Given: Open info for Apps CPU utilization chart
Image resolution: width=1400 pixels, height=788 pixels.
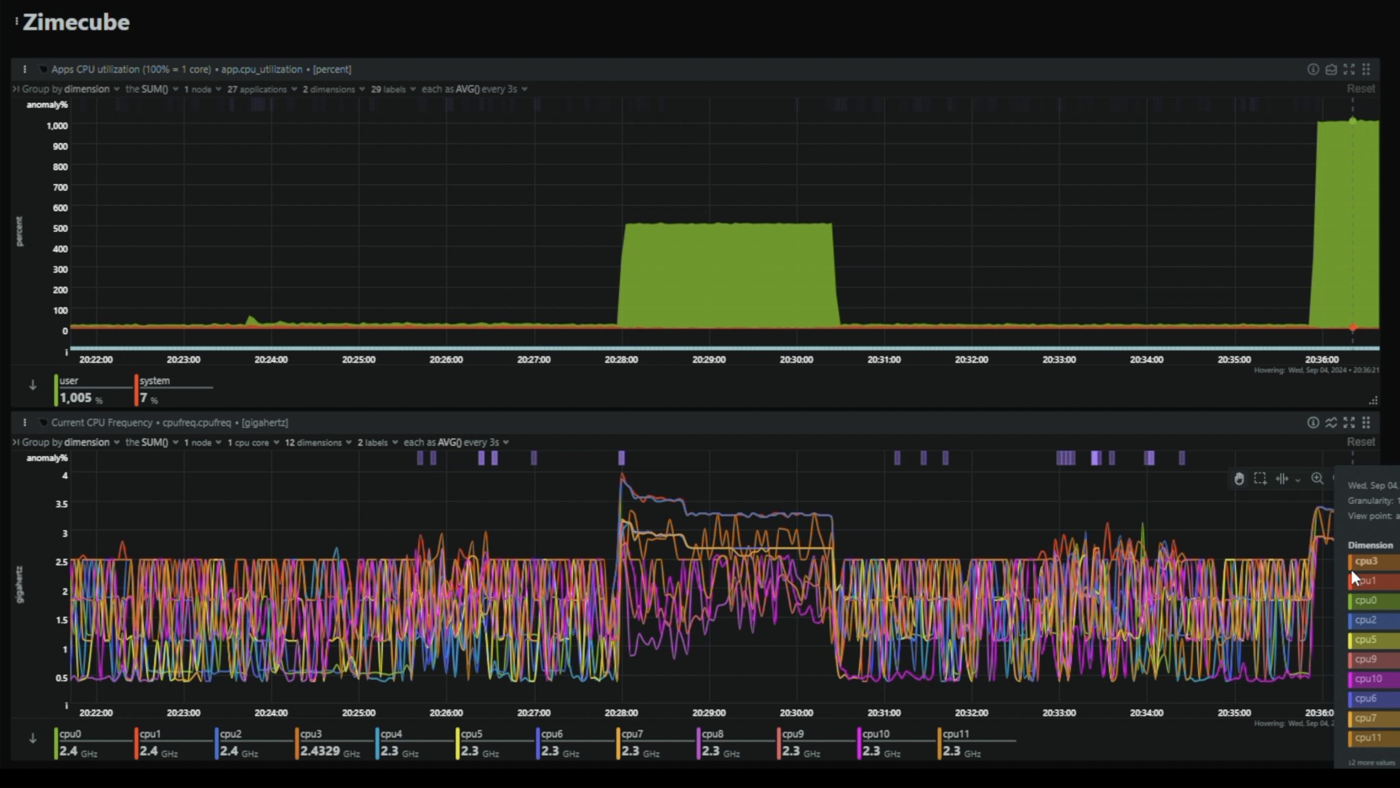Looking at the screenshot, I should pyautogui.click(x=1312, y=69).
